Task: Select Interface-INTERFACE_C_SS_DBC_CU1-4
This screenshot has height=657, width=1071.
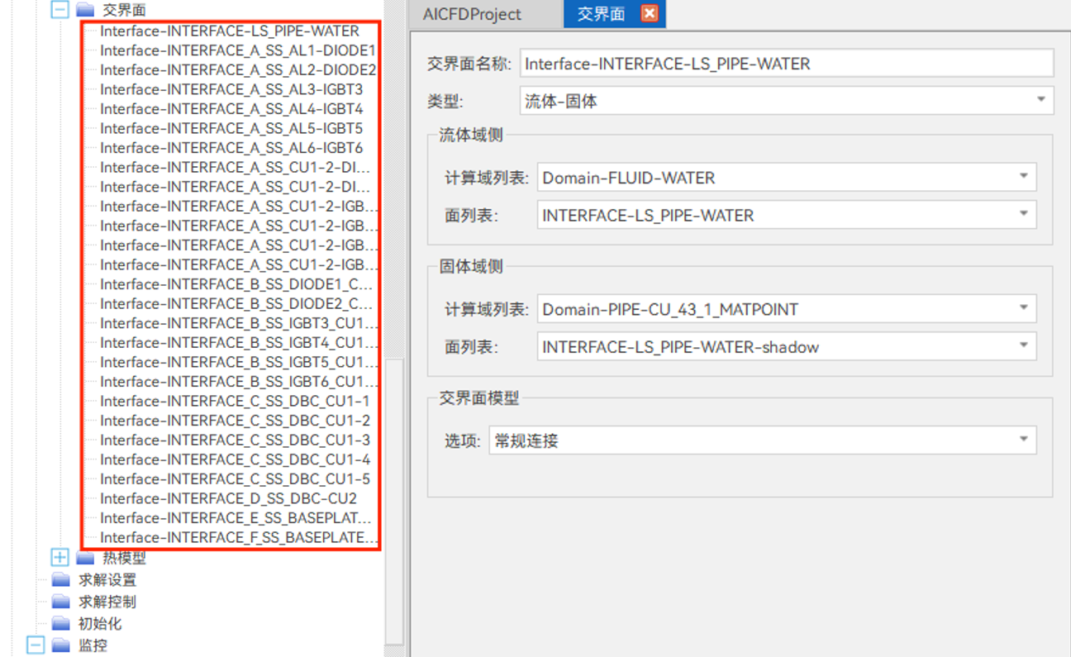Action: (x=236, y=459)
